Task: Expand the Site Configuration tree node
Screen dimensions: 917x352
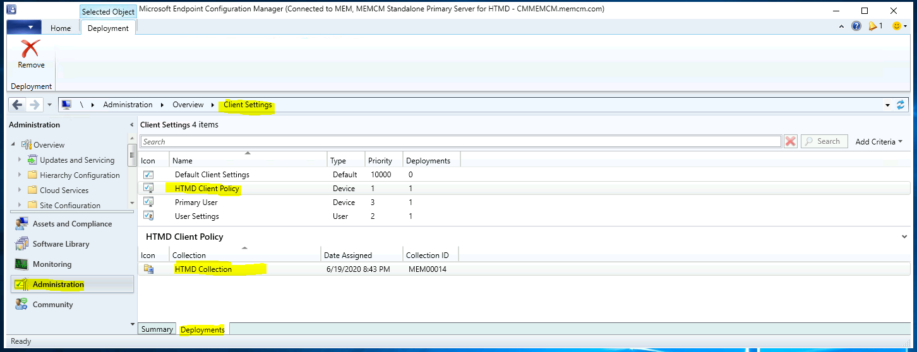Action: [x=20, y=205]
